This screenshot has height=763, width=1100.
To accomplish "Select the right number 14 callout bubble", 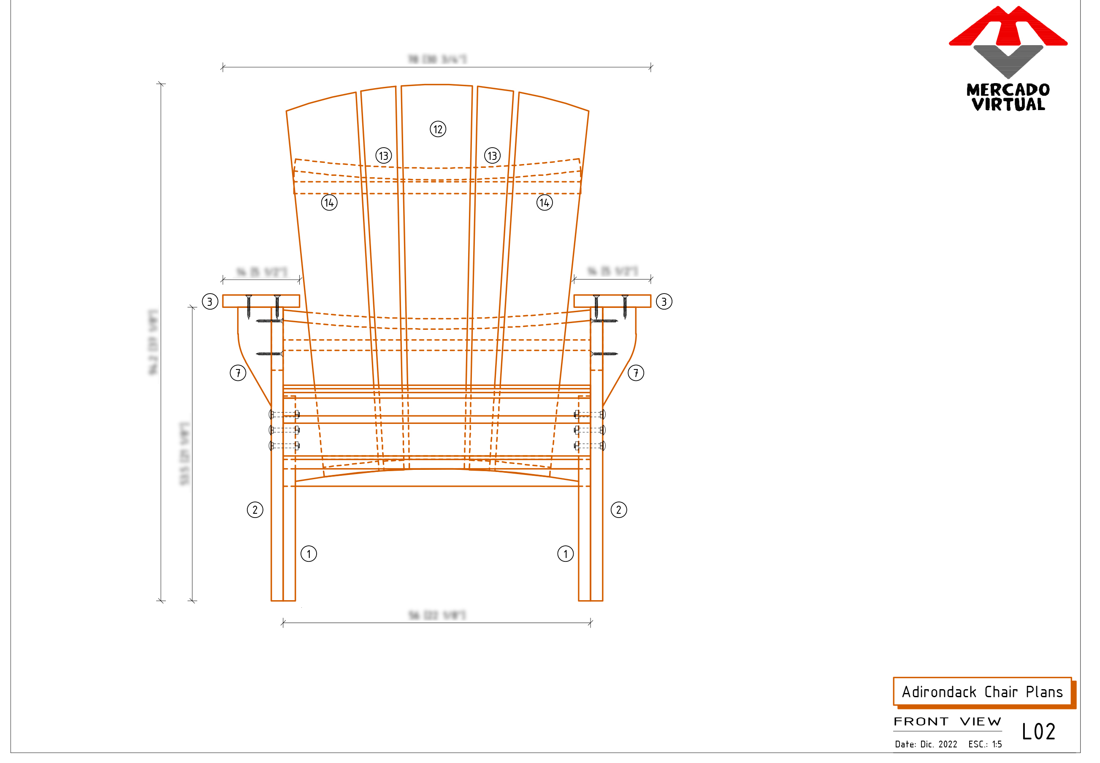I will [x=545, y=203].
